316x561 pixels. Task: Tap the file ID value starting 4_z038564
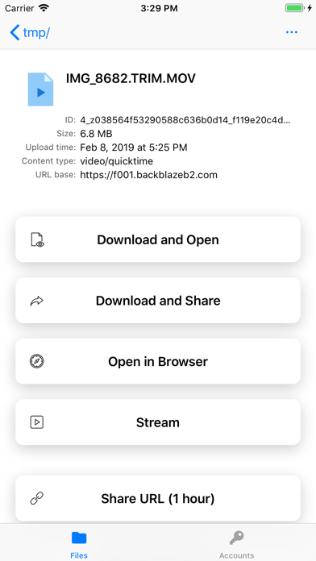(x=185, y=120)
